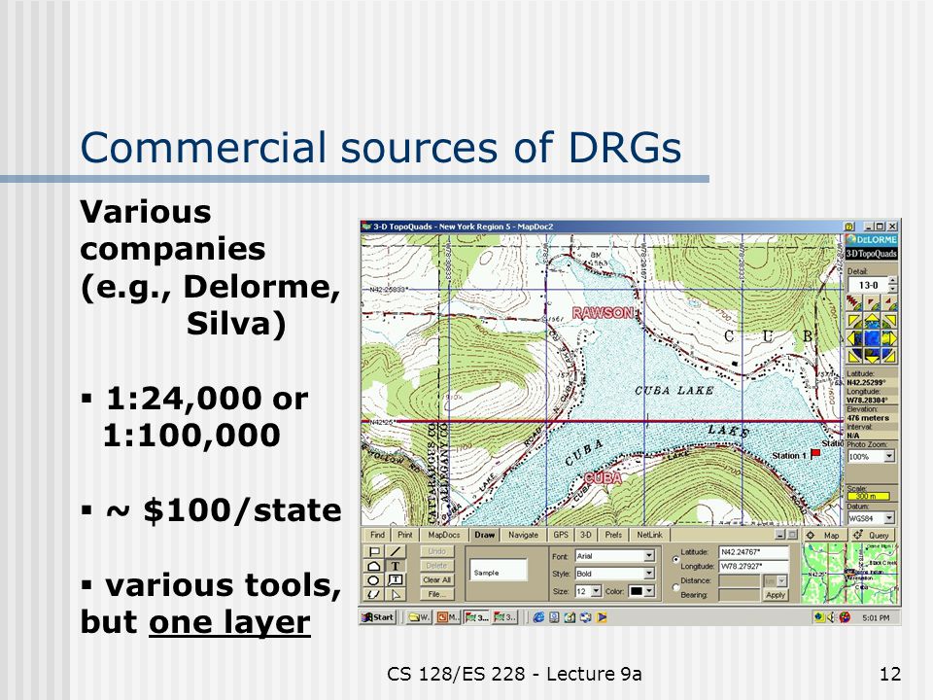Viewport: 933px width, 700px height.
Task: Click the Undo button
Action: 436,552
